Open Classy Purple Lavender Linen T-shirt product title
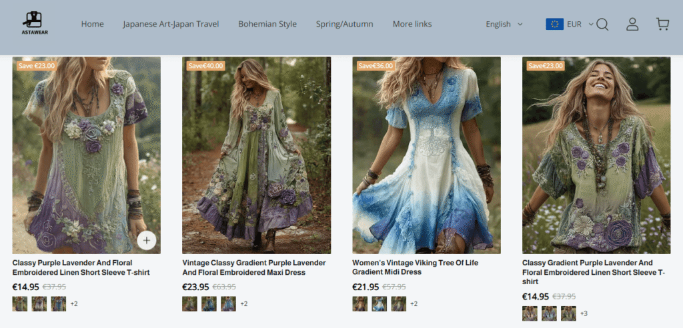Screen dimensions: 683x328 coord(81,267)
